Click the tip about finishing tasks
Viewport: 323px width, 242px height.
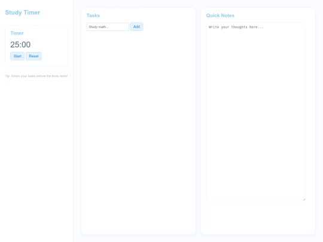pos(36,76)
